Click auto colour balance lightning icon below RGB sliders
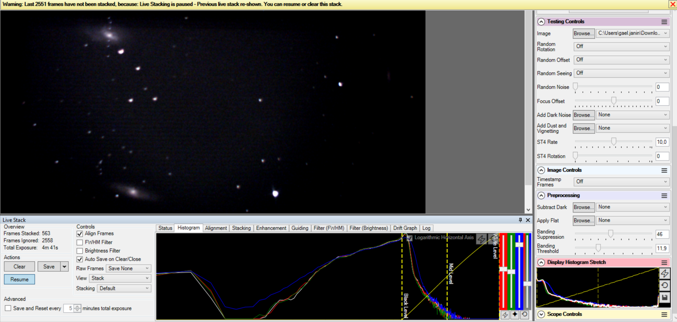The image size is (677, 322). [505, 315]
